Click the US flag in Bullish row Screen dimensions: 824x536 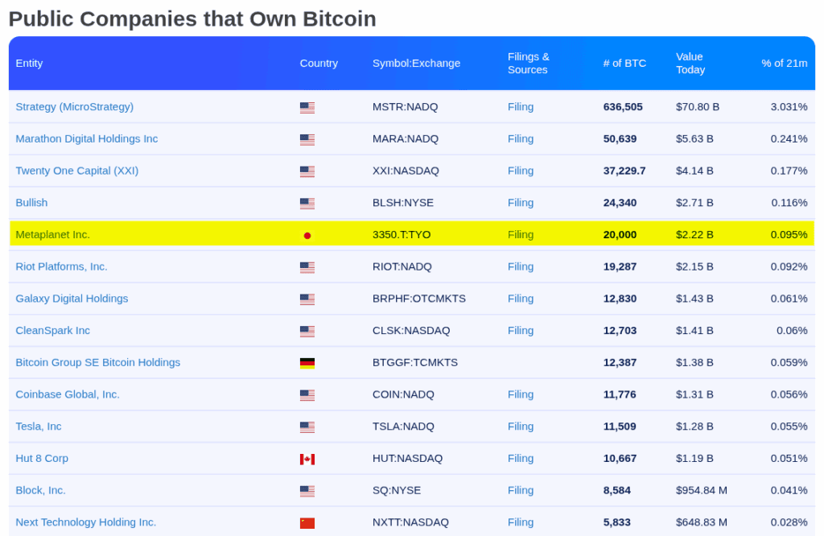coord(307,204)
